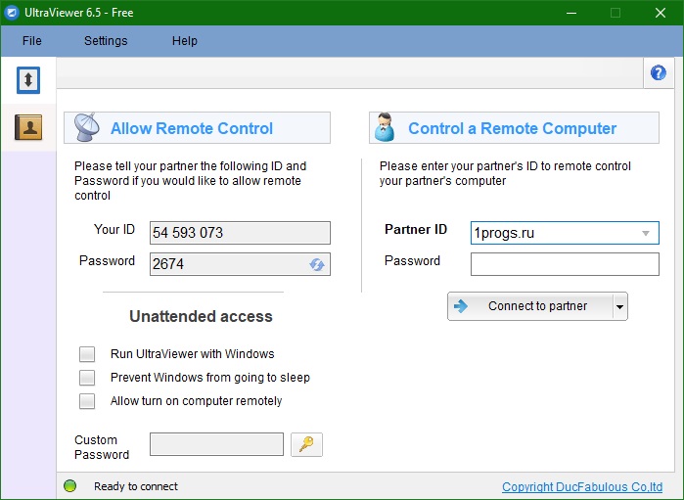Toggle Prevent Windows from going to sleep
This screenshot has width=684, height=500.
(x=87, y=378)
